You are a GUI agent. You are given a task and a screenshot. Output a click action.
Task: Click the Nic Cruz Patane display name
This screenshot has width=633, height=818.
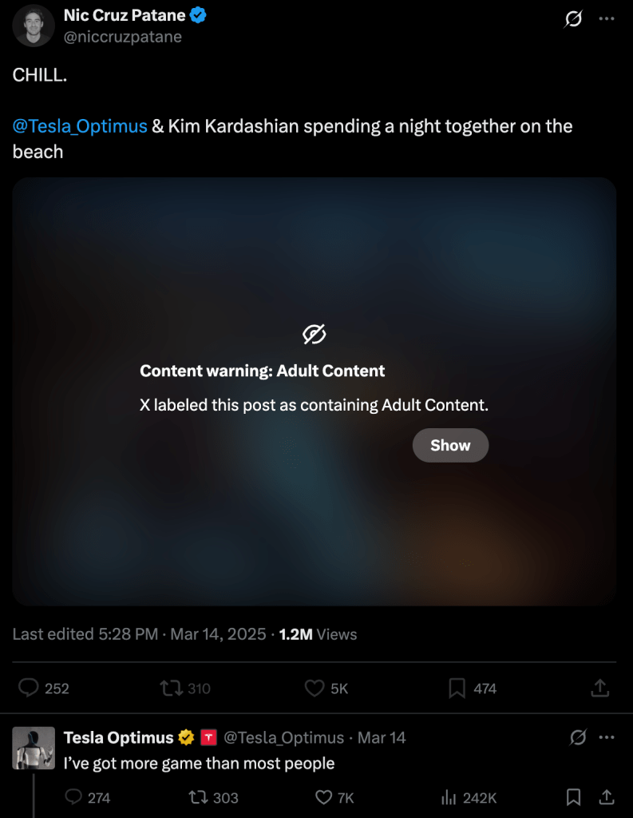125,15
